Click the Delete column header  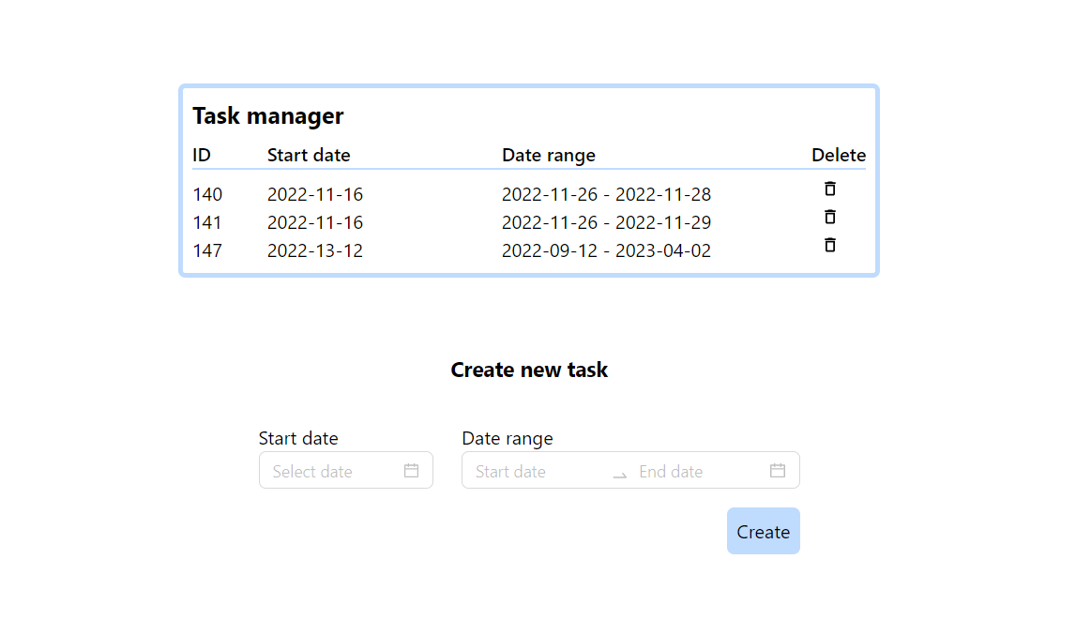(x=839, y=155)
